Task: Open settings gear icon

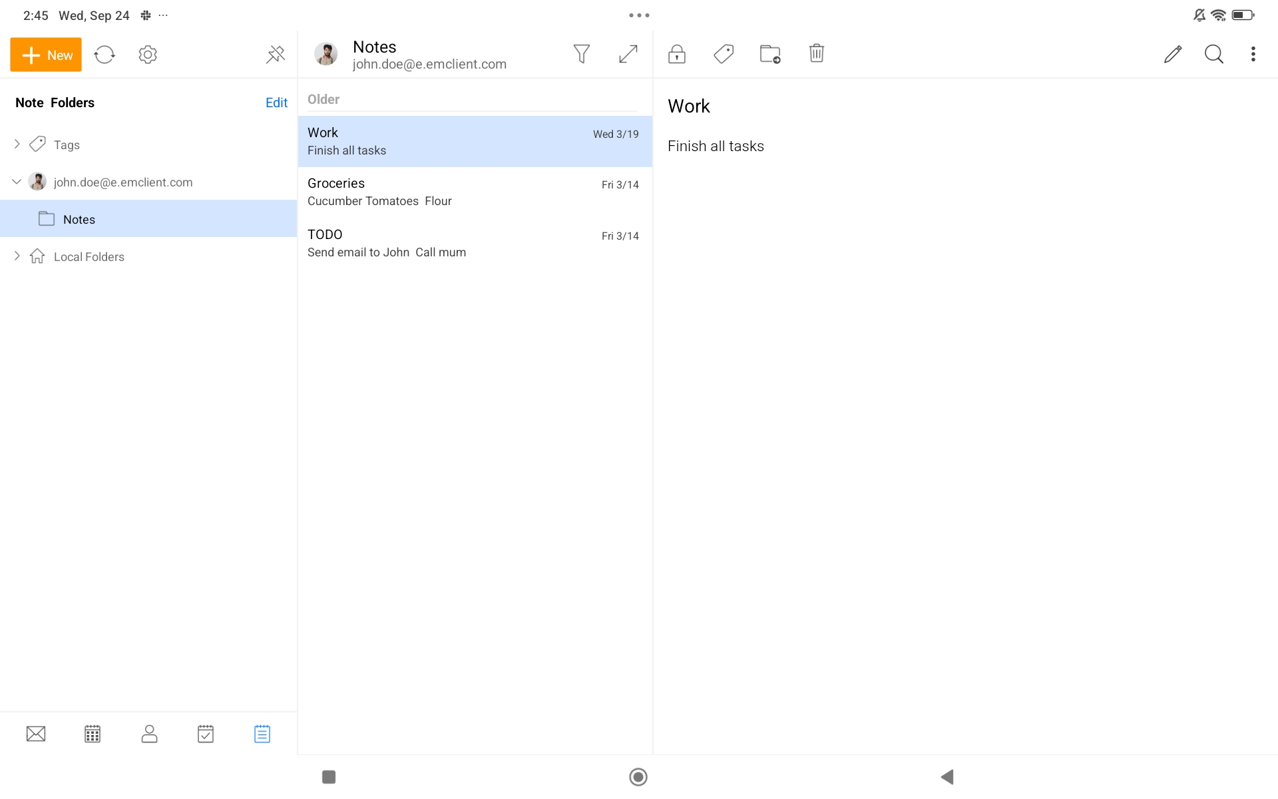Action: pyautogui.click(x=148, y=55)
